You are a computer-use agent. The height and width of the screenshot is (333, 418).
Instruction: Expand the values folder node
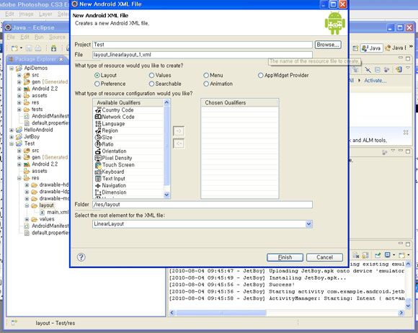click(x=27, y=219)
